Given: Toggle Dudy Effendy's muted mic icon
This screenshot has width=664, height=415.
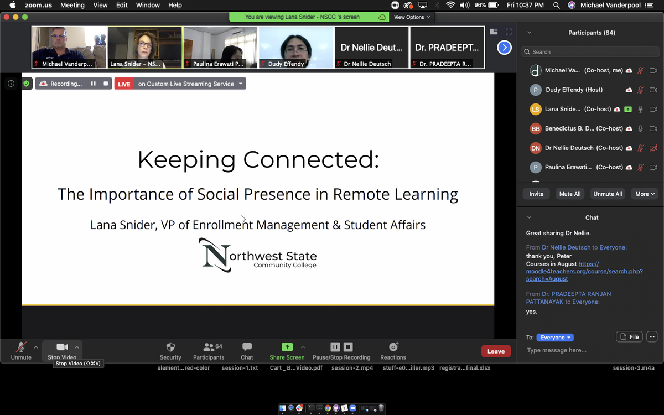Looking at the screenshot, I should coord(641,90).
